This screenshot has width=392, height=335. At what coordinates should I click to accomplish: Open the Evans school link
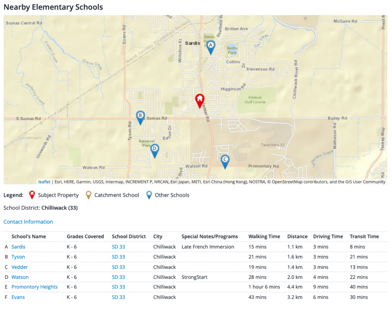click(18, 297)
